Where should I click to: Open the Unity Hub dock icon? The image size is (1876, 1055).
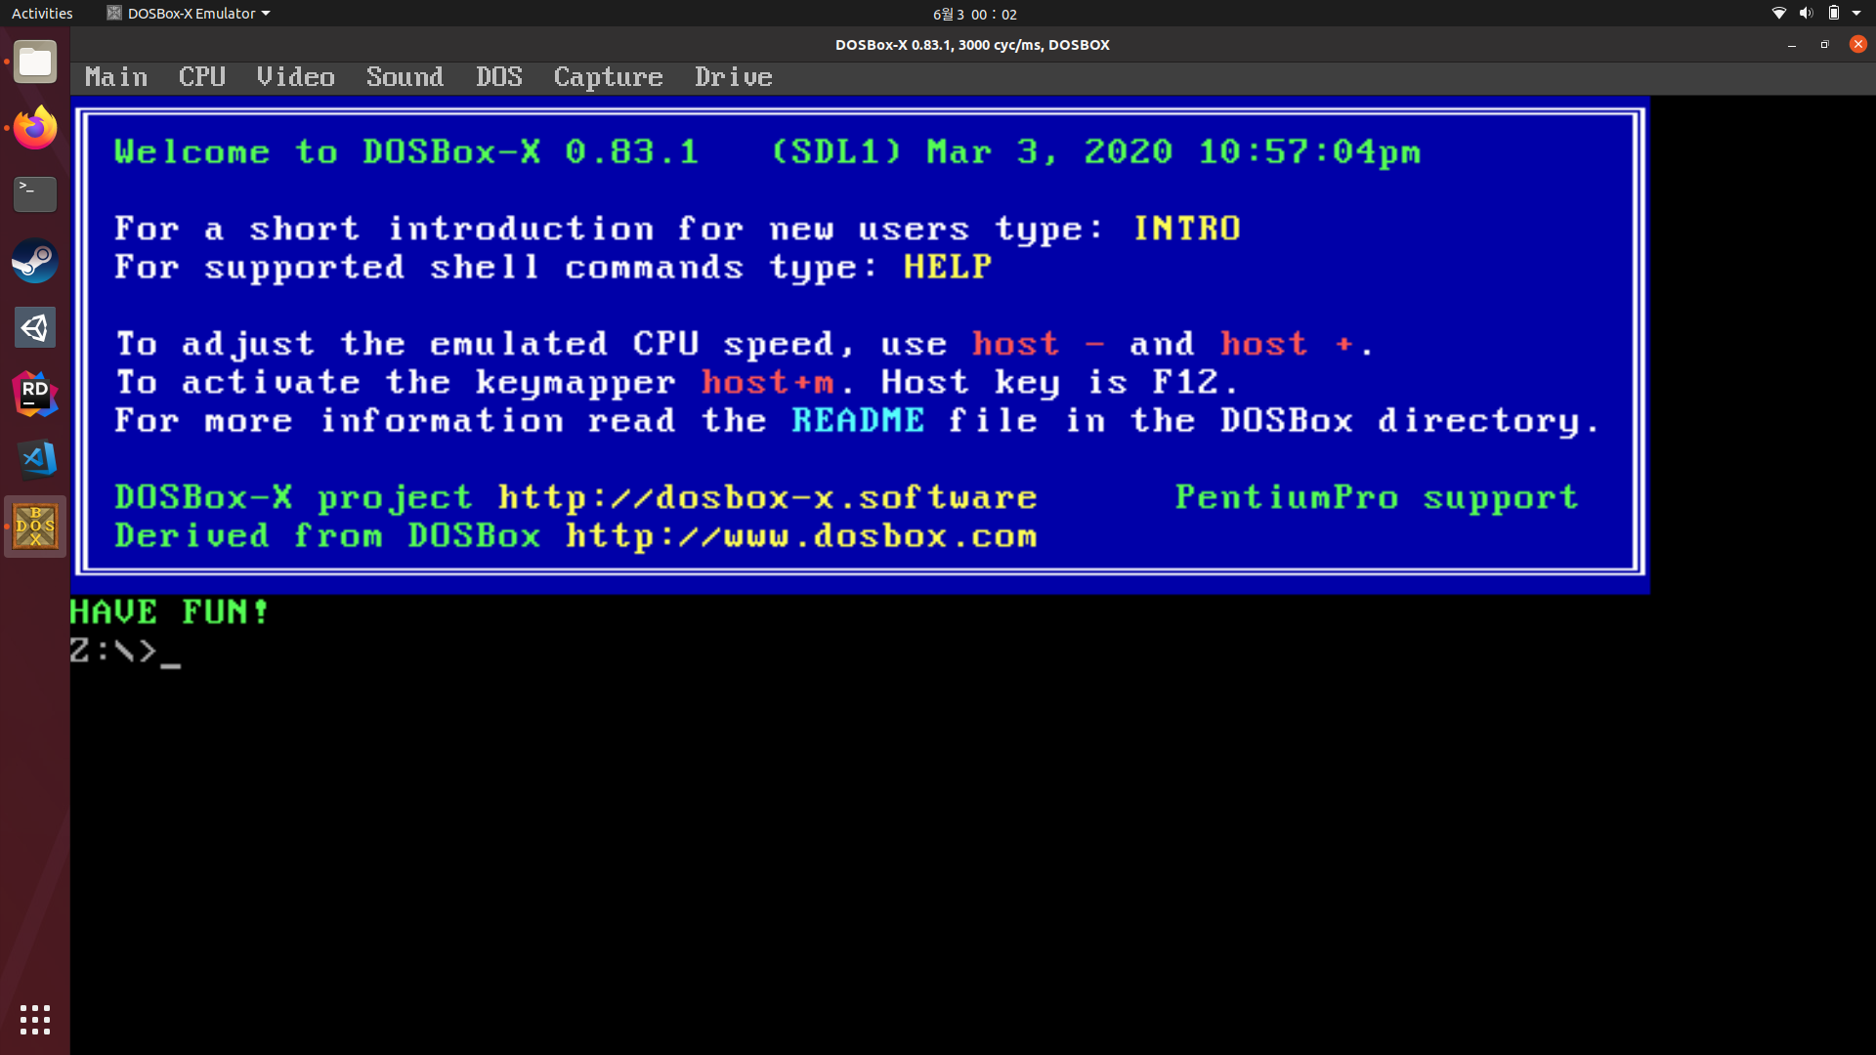tap(35, 327)
